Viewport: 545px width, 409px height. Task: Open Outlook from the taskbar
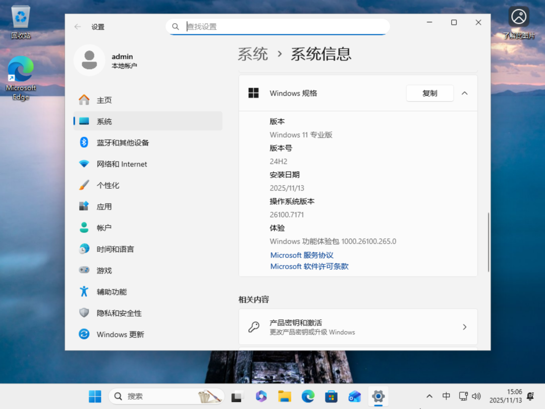(355, 396)
